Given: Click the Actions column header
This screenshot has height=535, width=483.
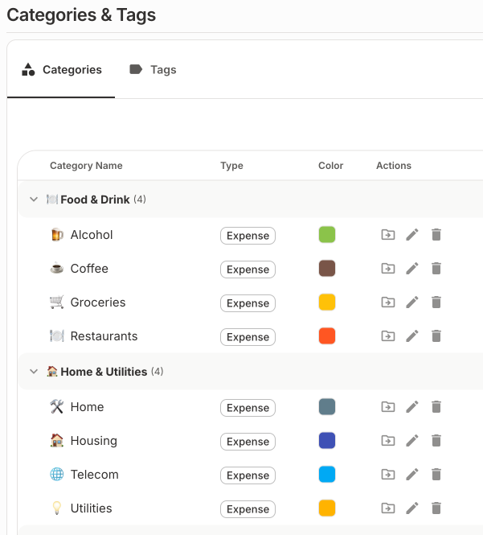Looking at the screenshot, I should (x=394, y=166).
